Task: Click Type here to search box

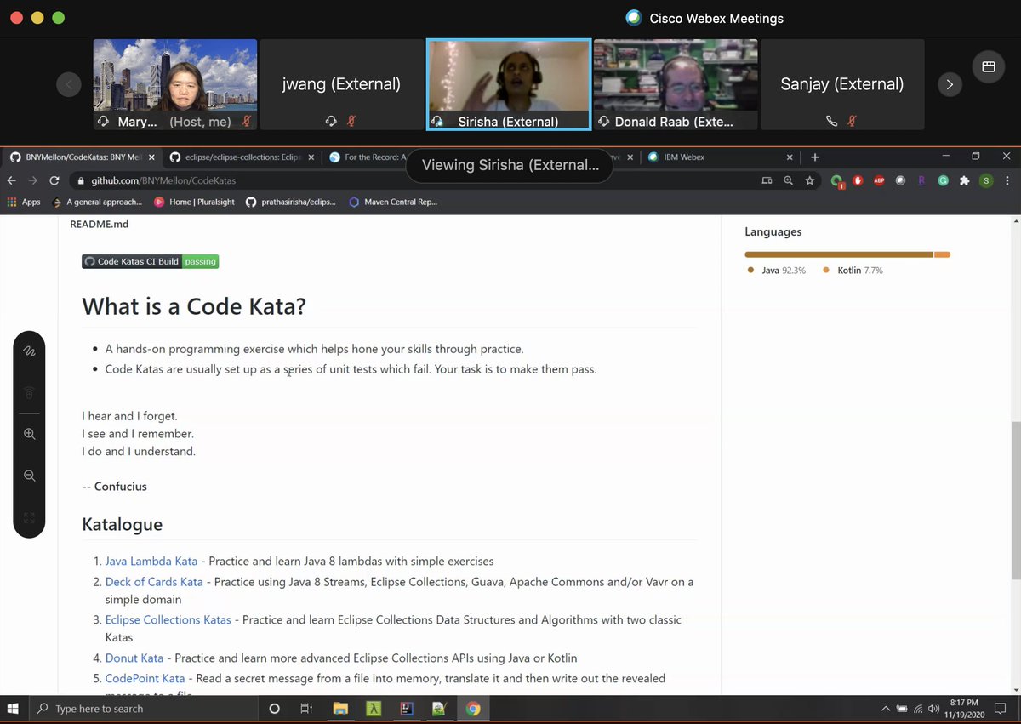Action: [143, 708]
